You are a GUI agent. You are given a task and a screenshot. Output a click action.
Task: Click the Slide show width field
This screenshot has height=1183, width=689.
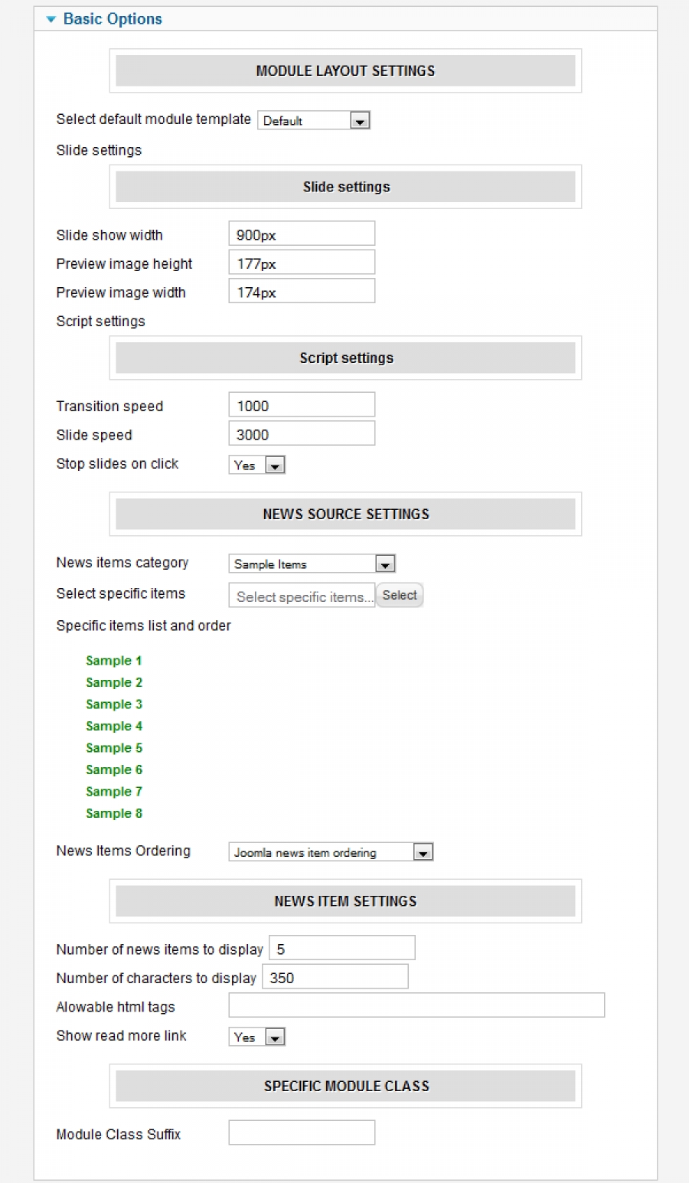coord(302,234)
